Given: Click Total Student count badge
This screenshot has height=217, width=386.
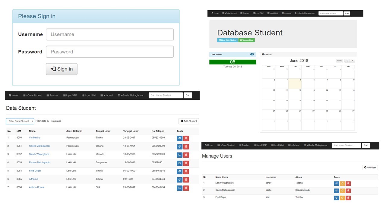Looking at the screenshot, I should (252, 54).
